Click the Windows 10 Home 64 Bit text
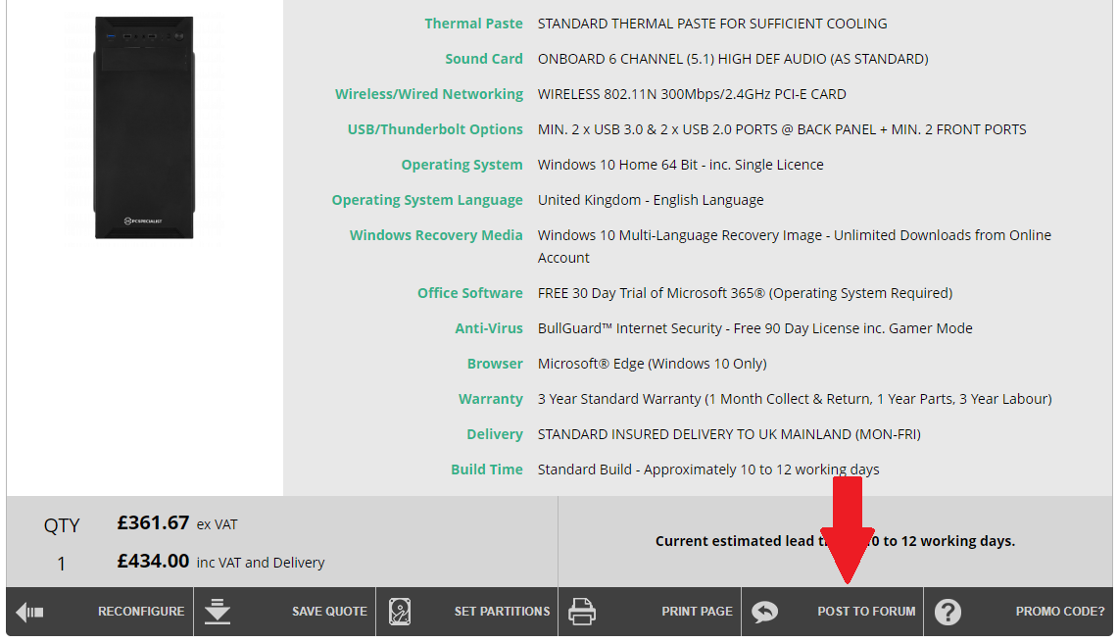Screen dimensions: 1118x643 tap(680, 165)
